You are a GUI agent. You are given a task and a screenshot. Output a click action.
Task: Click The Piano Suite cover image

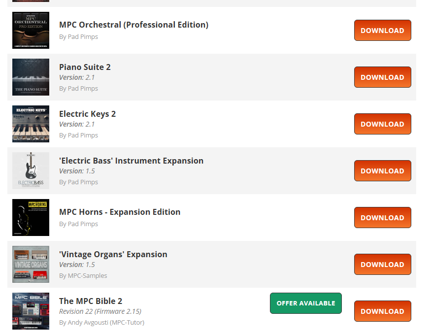coord(31,77)
